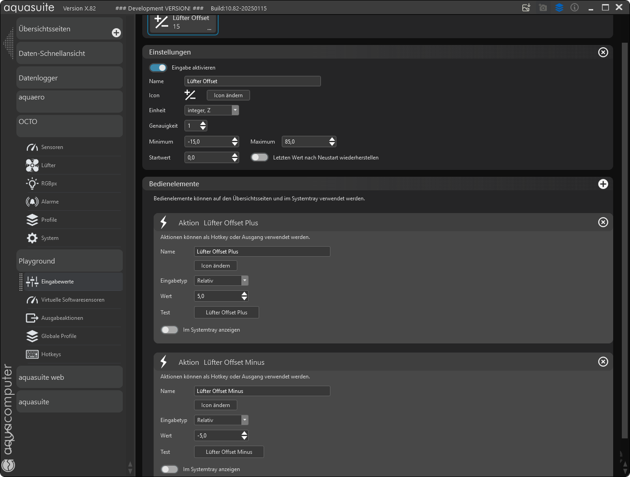Open the Daten-Schnellansicht section
Image resolution: width=630 pixels, height=477 pixels.
pos(70,54)
